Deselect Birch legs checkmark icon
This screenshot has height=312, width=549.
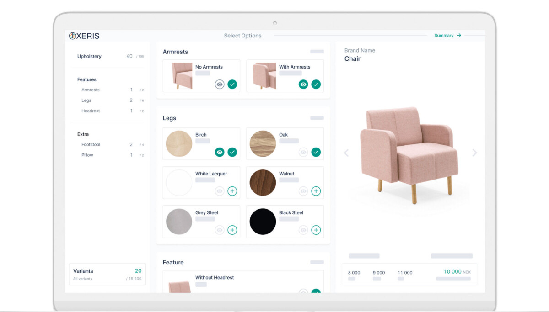pos(232,152)
